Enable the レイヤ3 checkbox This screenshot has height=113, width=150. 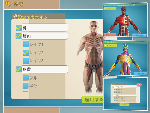pyautogui.click(x=26, y=61)
